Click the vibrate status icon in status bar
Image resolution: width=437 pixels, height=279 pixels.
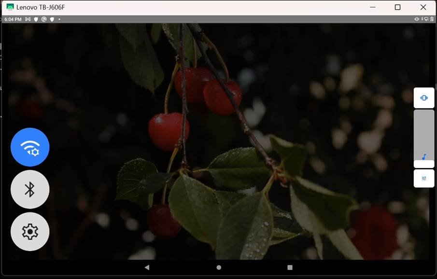pos(417,19)
